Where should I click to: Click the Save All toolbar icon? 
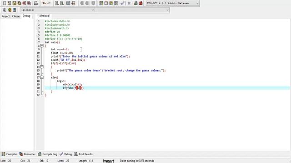pyautogui.click(x=19, y=3)
